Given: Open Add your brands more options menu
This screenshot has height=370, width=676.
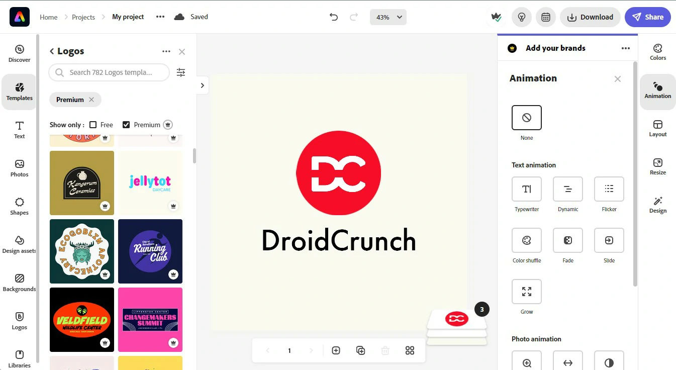Looking at the screenshot, I should (626, 48).
